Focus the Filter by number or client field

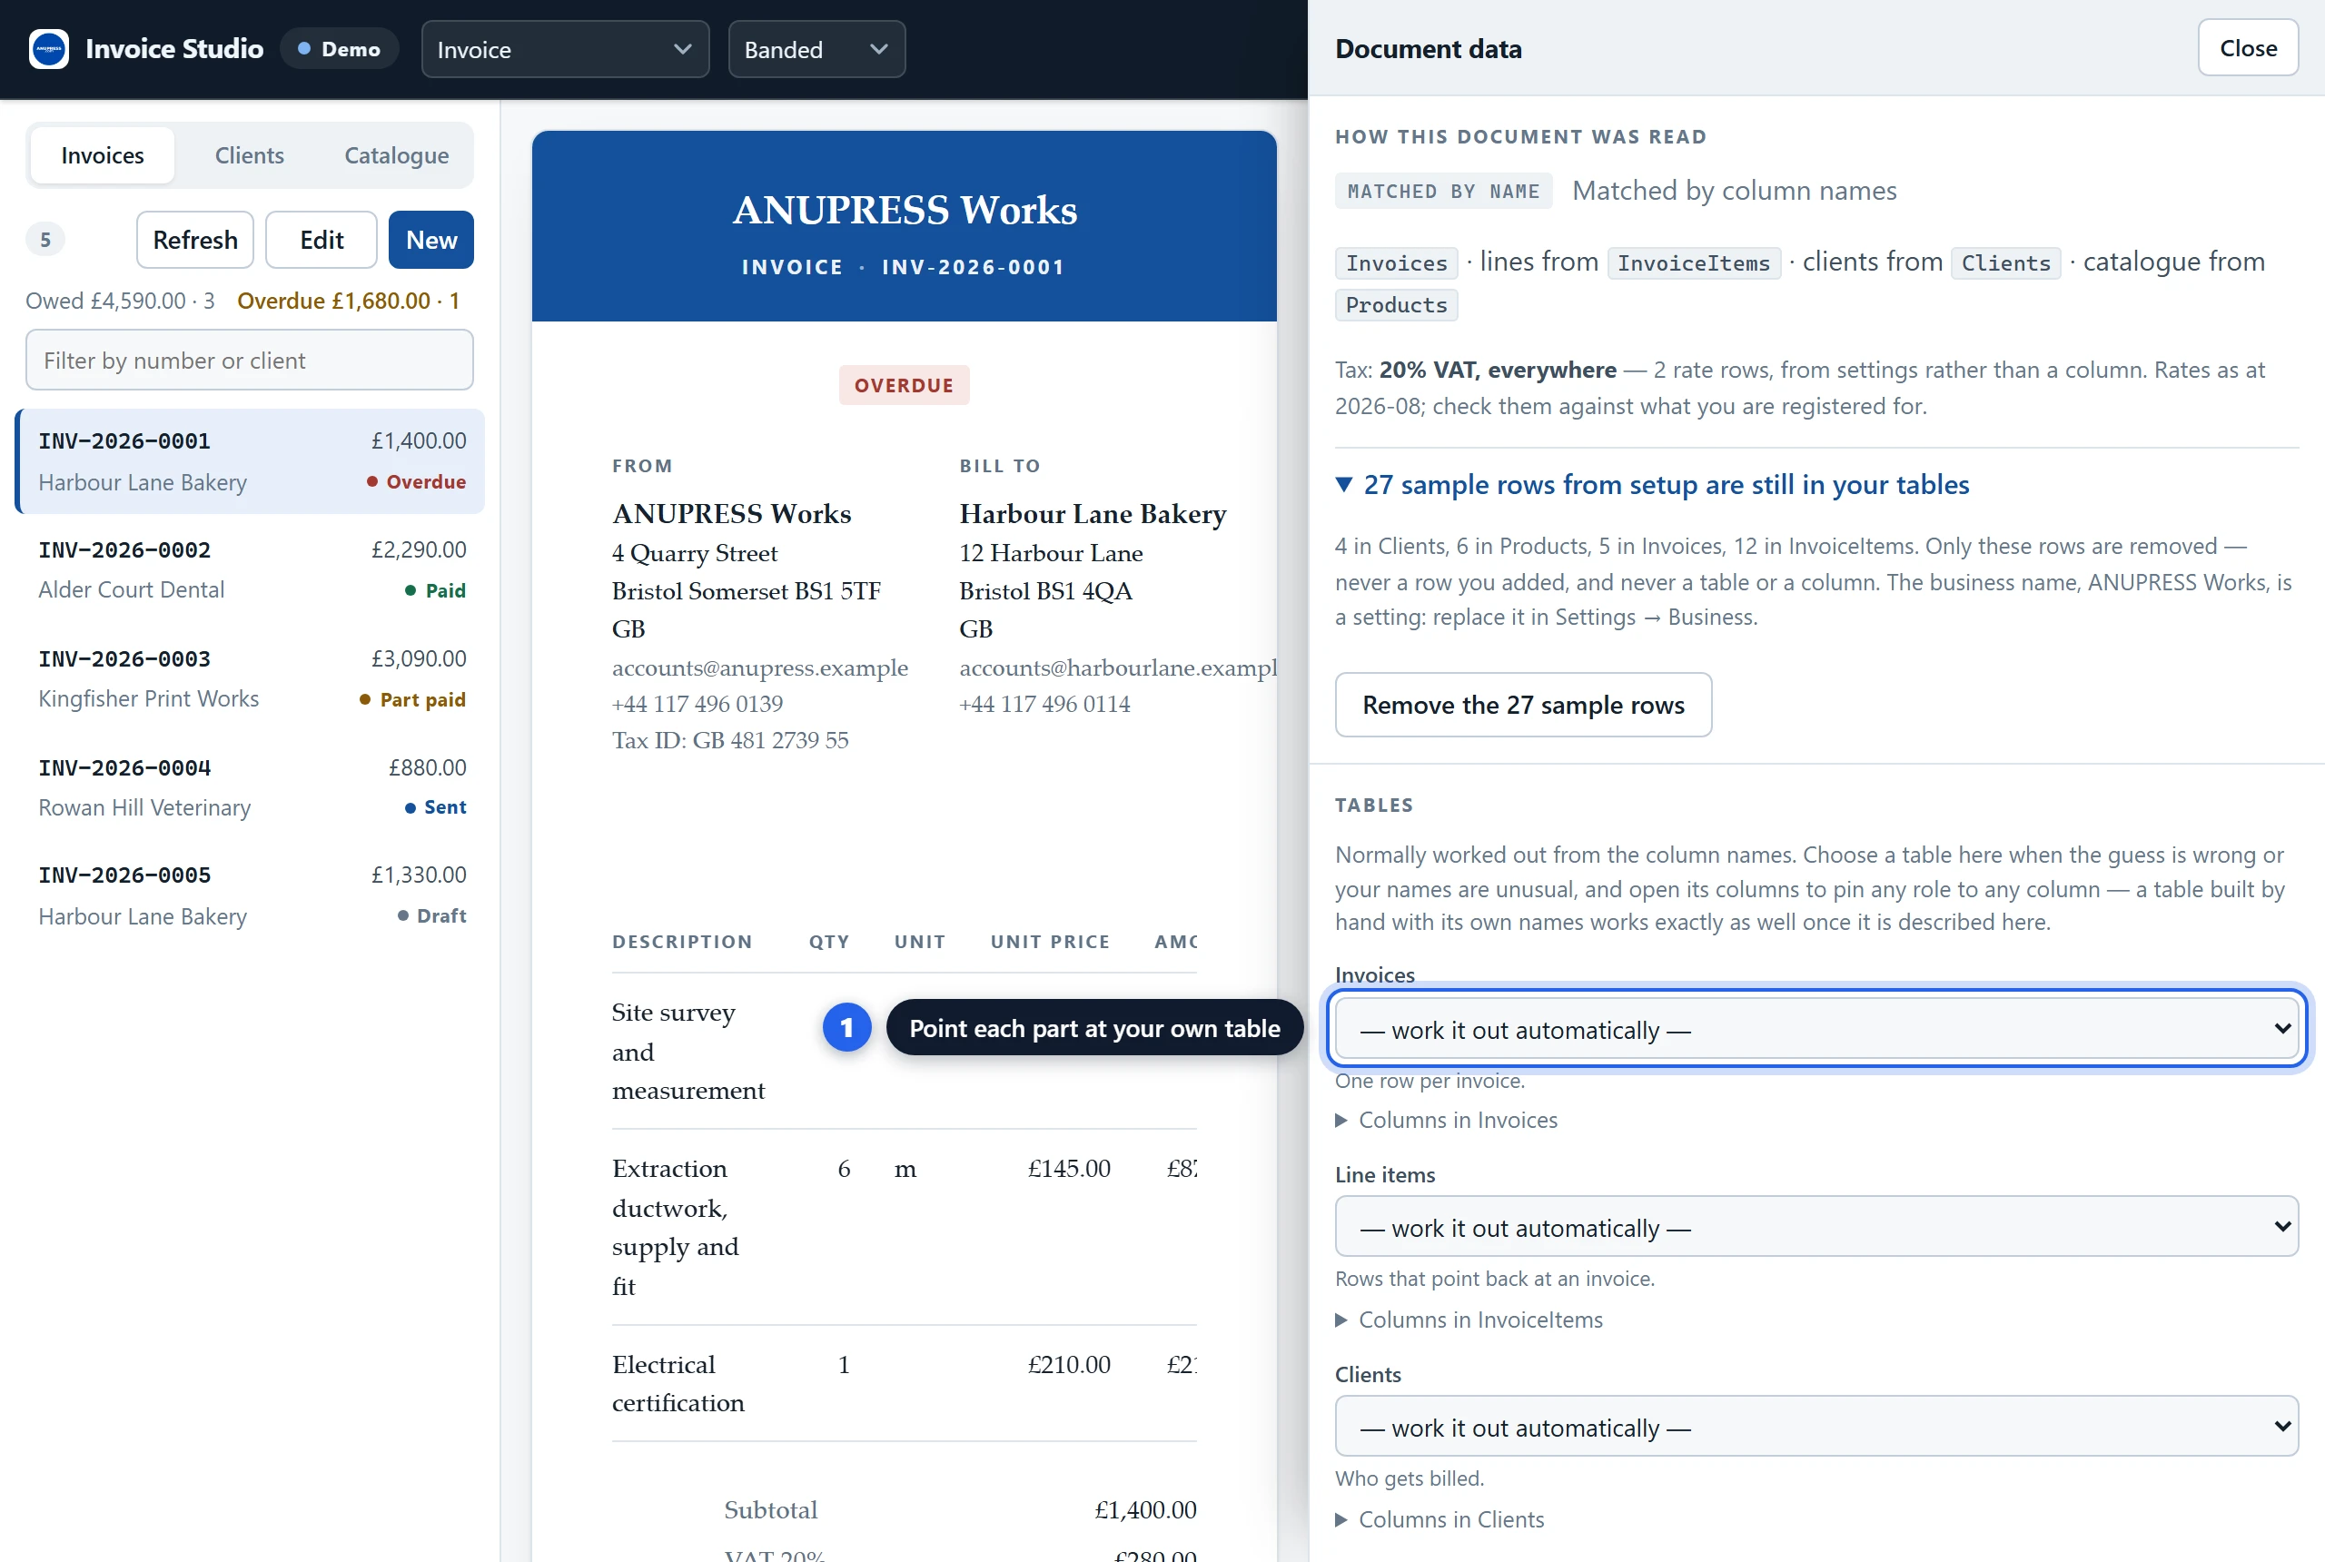249,361
